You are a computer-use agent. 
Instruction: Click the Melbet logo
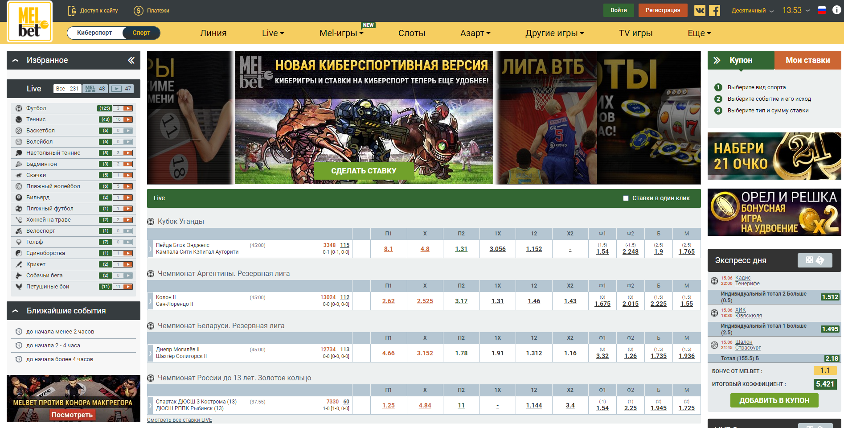(29, 21)
